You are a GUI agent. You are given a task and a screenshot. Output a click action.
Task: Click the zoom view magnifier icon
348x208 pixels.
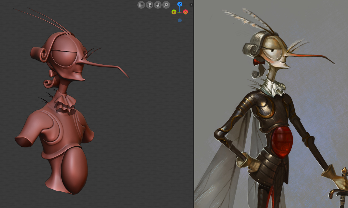[x=166, y=5]
